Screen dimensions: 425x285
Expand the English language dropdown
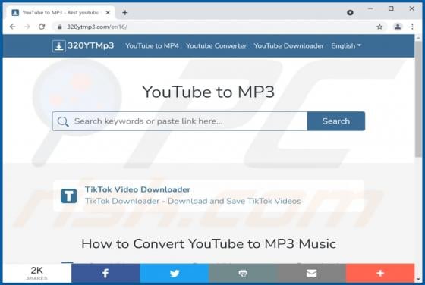[346, 45]
